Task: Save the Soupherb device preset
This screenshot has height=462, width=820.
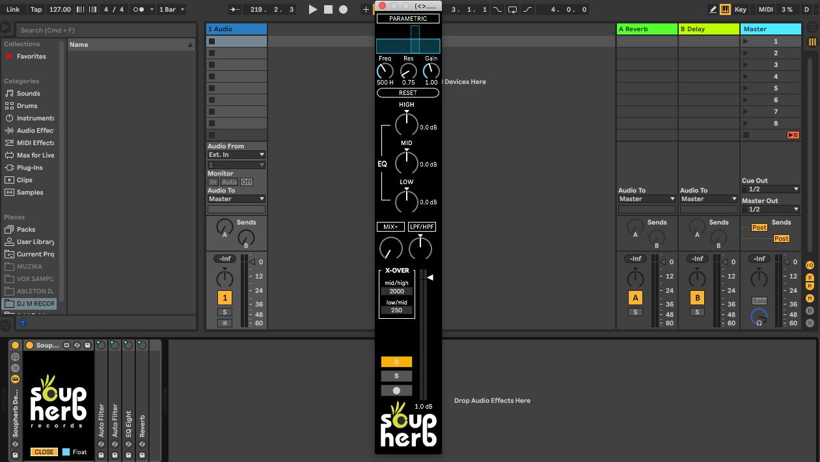Action: [x=87, y=345]
